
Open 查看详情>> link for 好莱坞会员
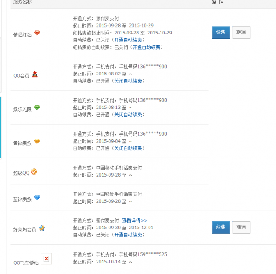coord(134,220)
